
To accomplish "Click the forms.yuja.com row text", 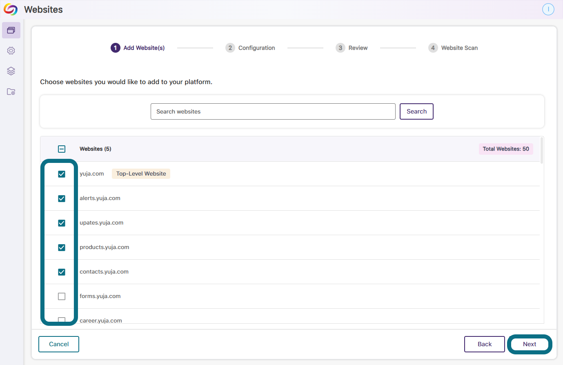I will point(100,296).
